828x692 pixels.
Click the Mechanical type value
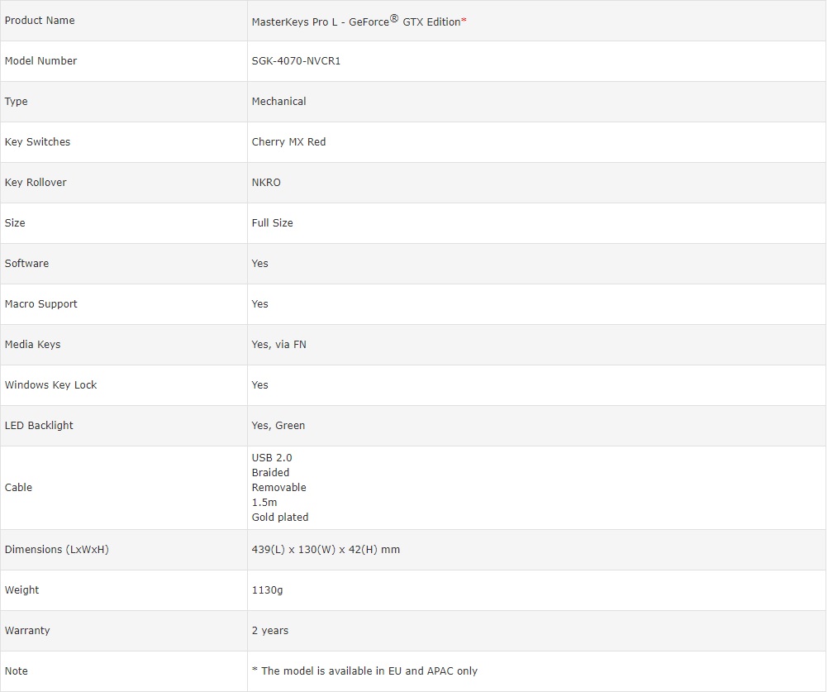coord(278,102)
